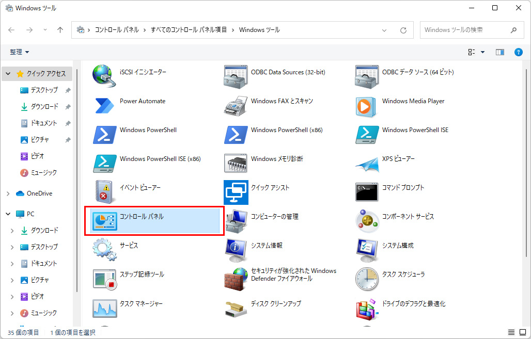Image resolution: width=531 pixels, height=339 pixels.
Task: Open ドキュメント in quick access
Action: pos(44,123)
